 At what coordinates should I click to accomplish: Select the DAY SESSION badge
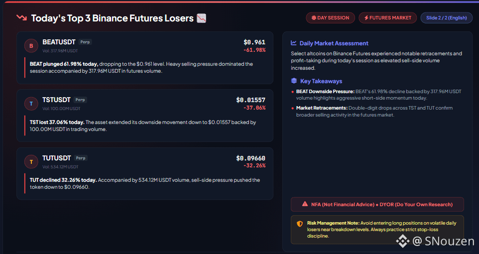[x=330, y=18]
